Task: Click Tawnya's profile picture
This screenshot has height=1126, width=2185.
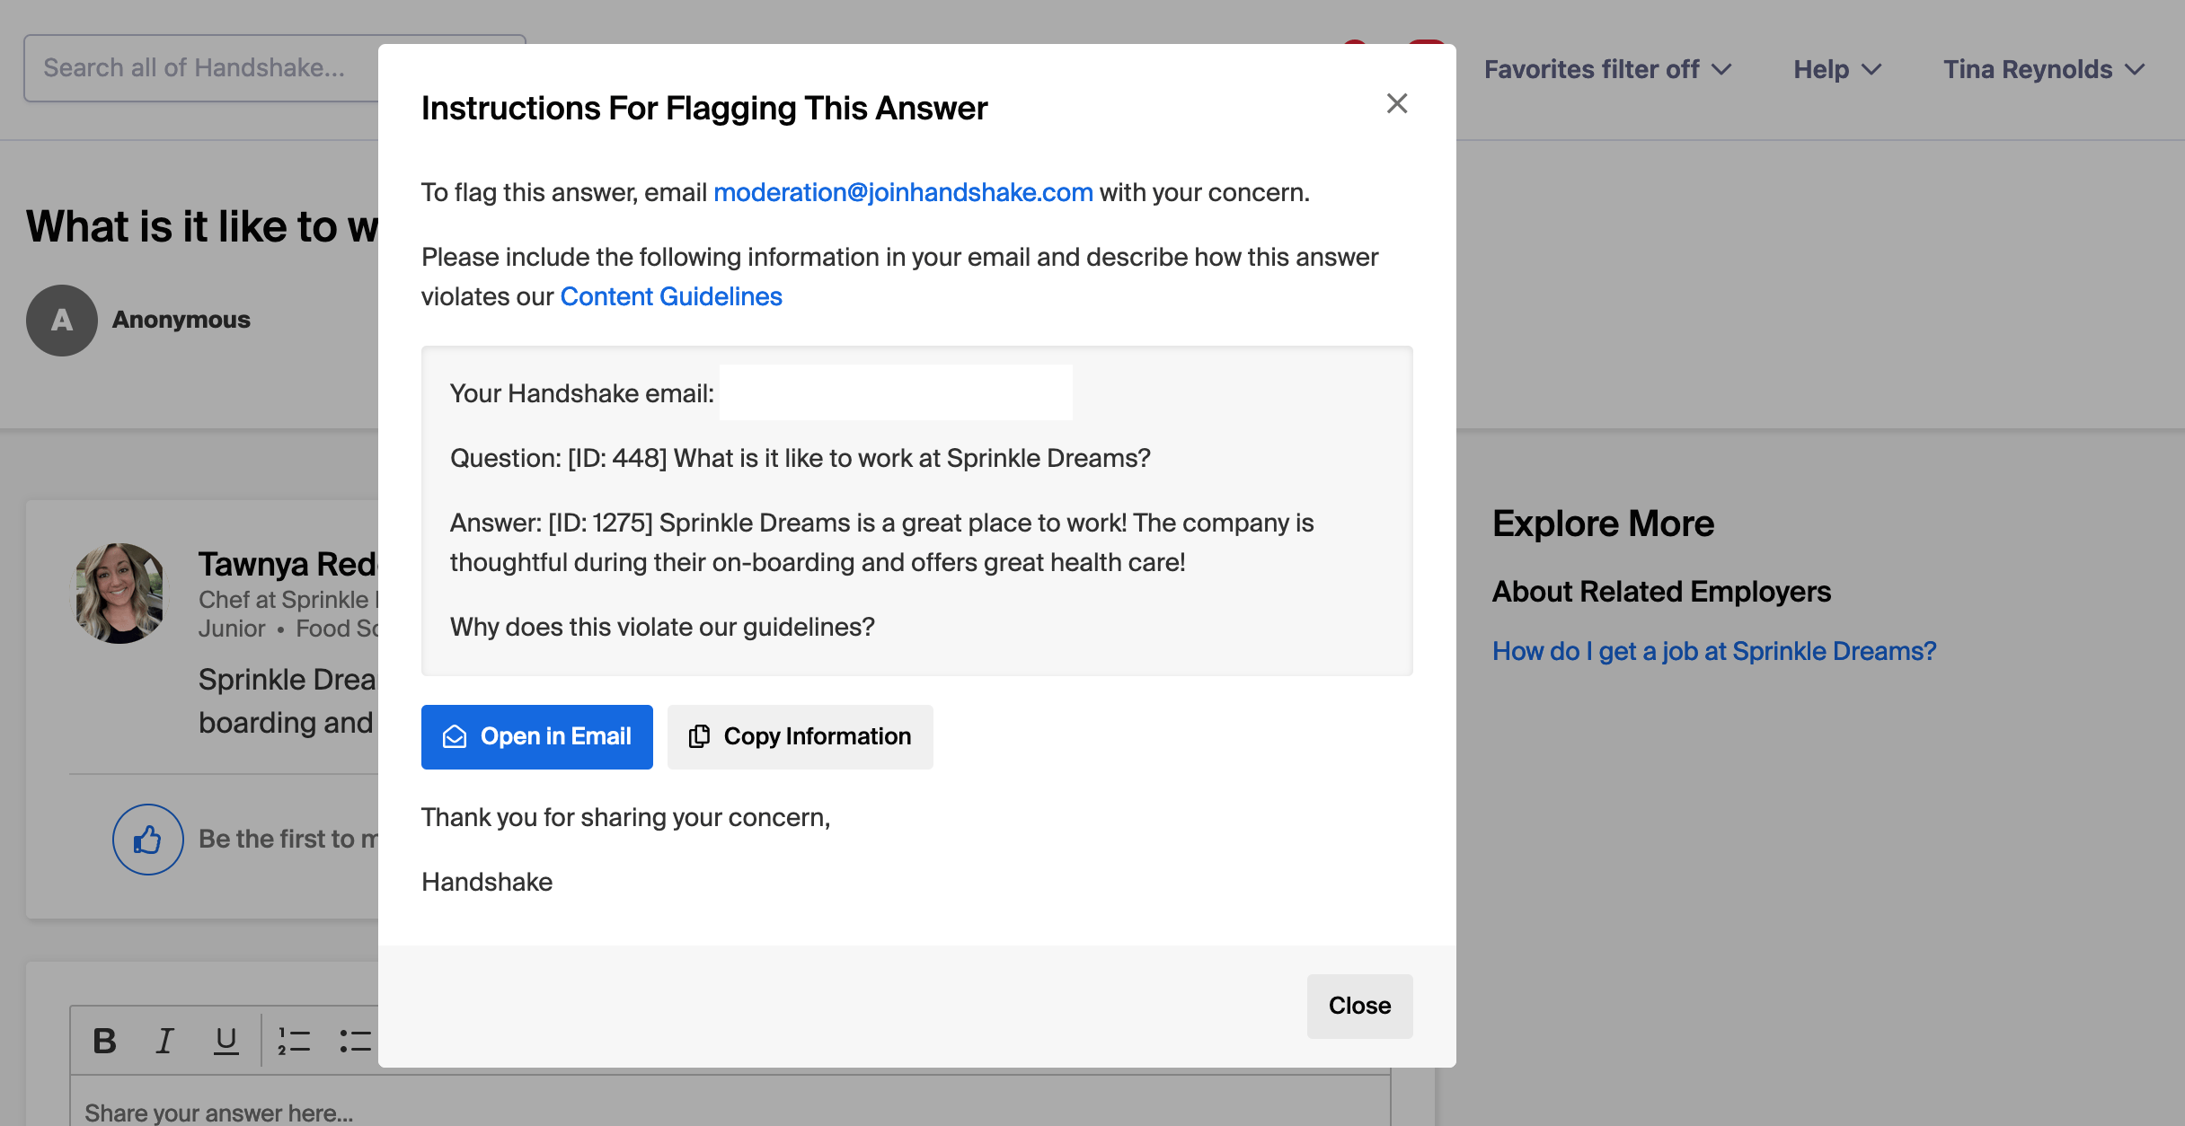Action: point(119,593)
